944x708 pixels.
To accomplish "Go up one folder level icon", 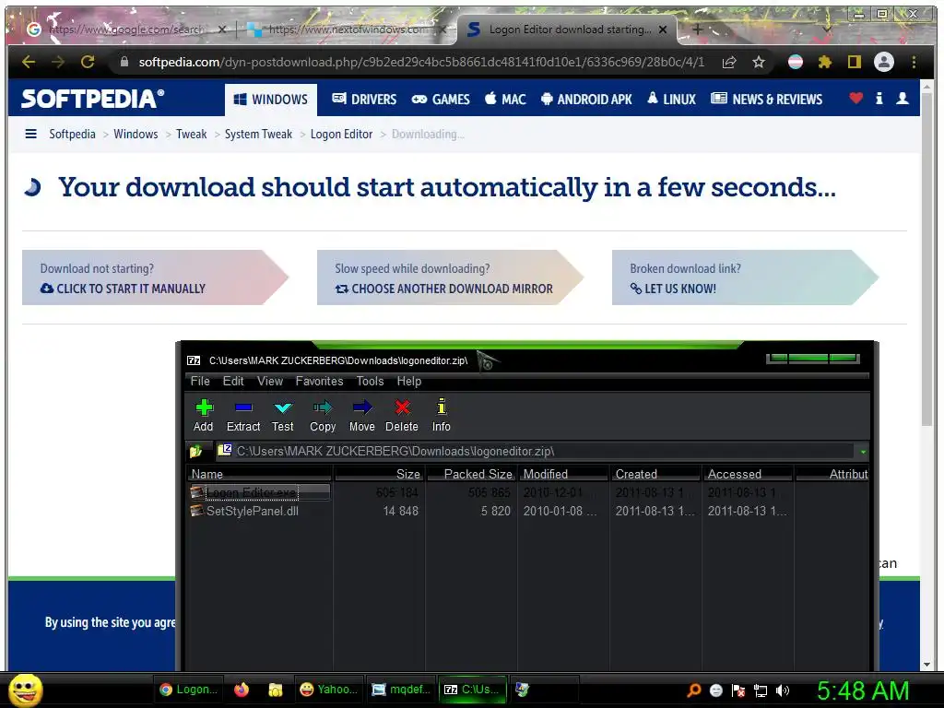I will 195,451.
